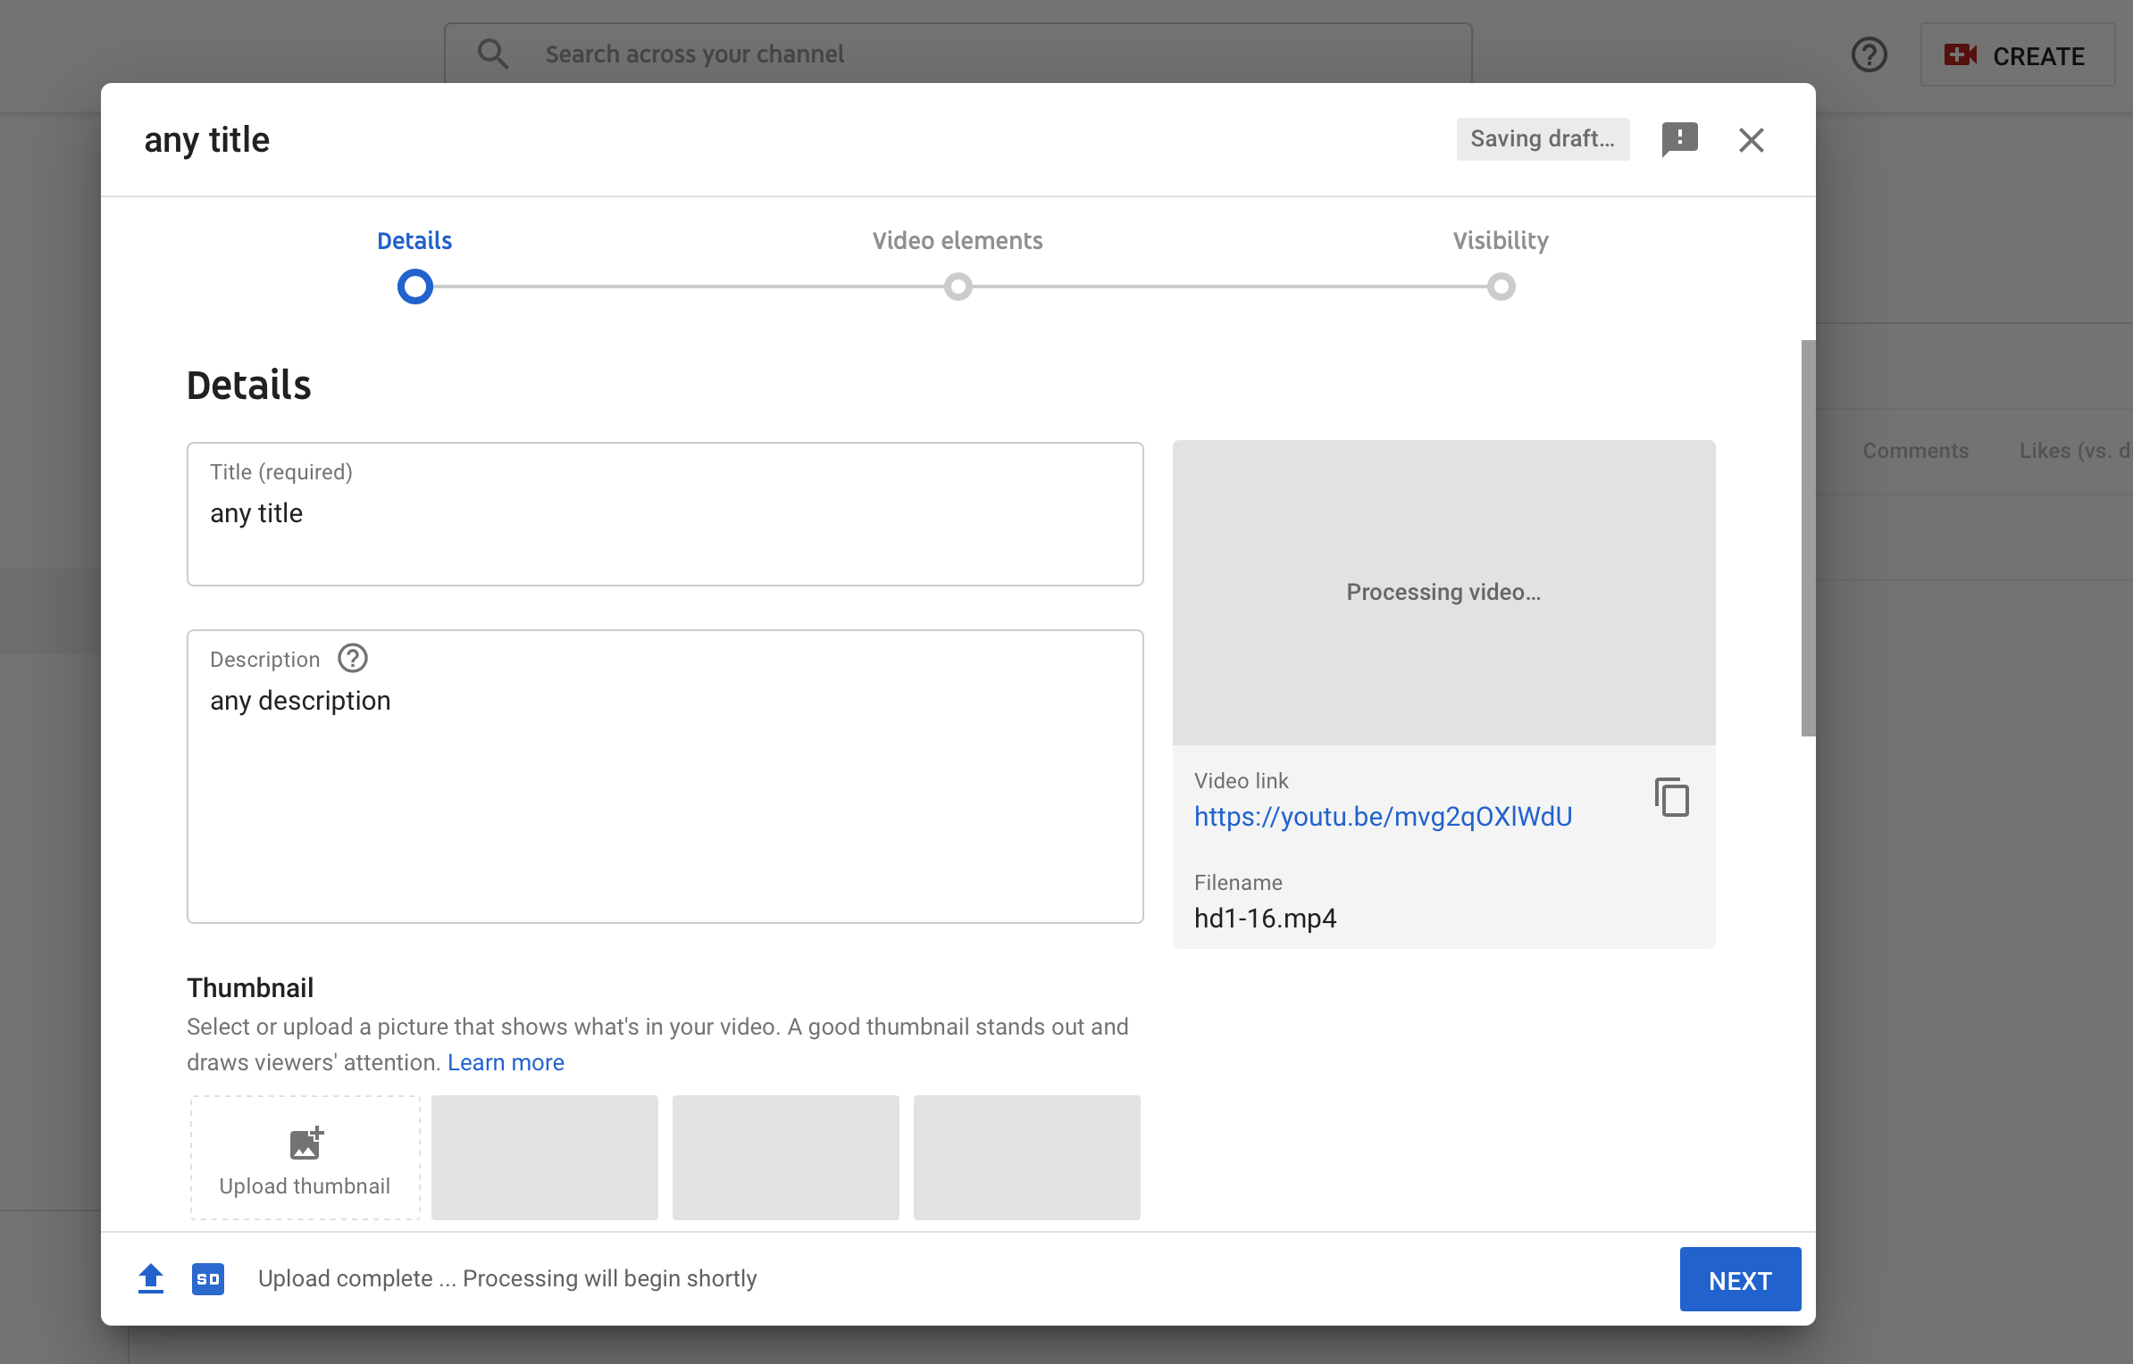This screenshot has width=2133, height=1364.
Task: Click the Processing video preview area
Action: (x=1443, y=593)
